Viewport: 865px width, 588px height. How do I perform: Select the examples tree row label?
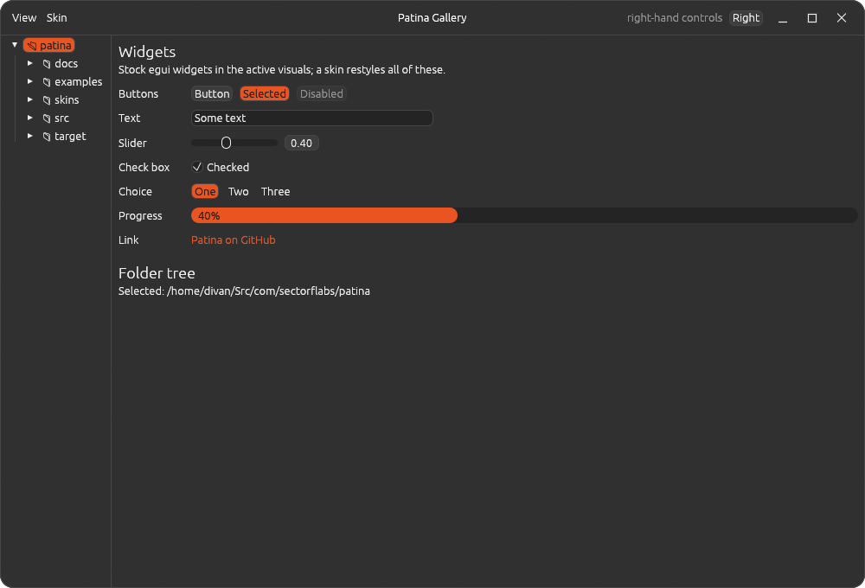(79, 81)
